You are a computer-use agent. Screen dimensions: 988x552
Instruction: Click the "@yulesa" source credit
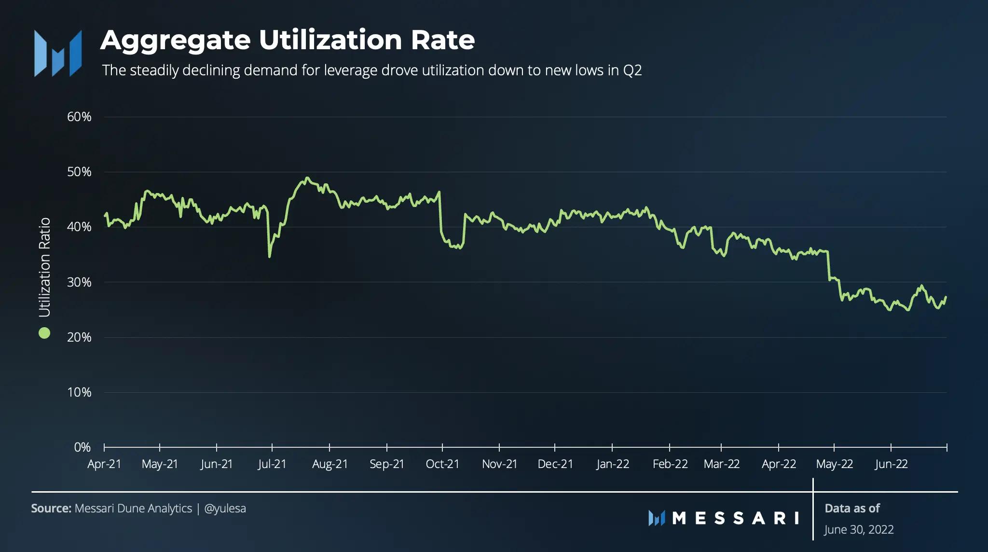[225, 508]
